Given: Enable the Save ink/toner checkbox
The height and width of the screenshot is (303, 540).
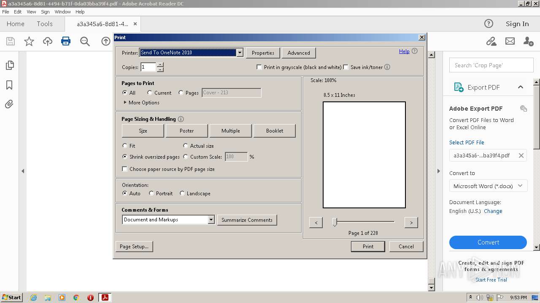Looking at the screenshot, I should [346, 67].
